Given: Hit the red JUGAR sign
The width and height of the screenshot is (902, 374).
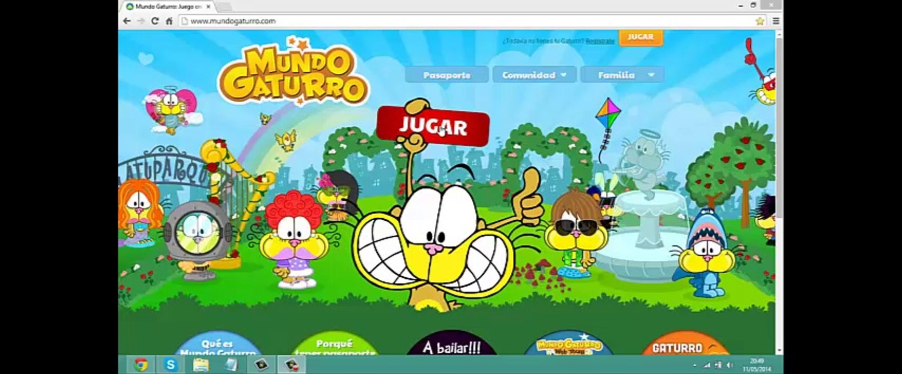Looking at the screenshot, I should click(x=433, y=126).
